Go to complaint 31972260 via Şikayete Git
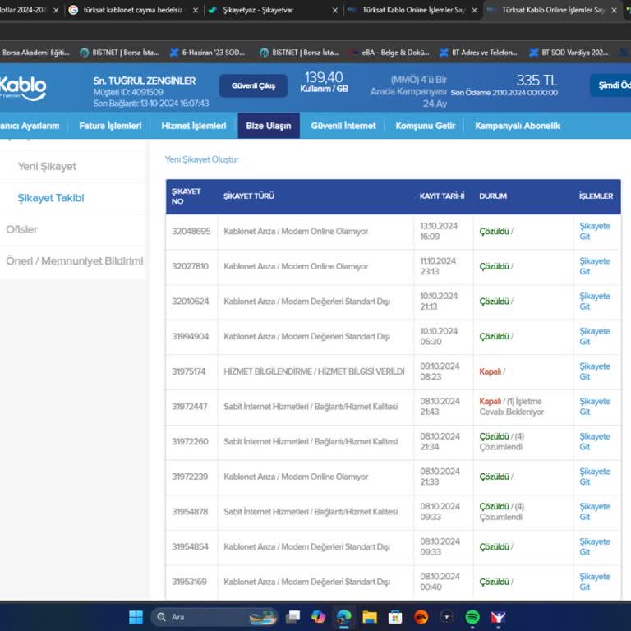The image size is (631, 631). pyautogui.click(x=594, y=441)
